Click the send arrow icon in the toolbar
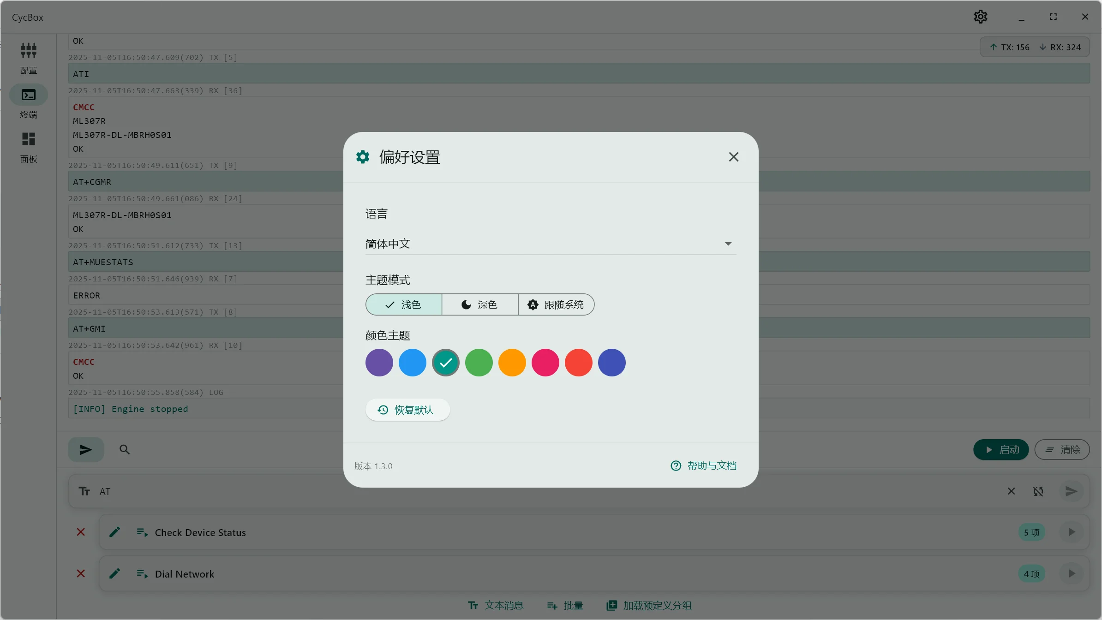1102x620 pixels. [x=86, y=450]
